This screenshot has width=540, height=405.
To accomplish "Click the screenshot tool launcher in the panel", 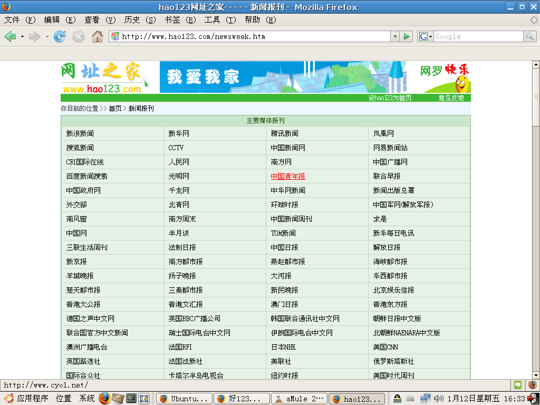I will 144,399.
